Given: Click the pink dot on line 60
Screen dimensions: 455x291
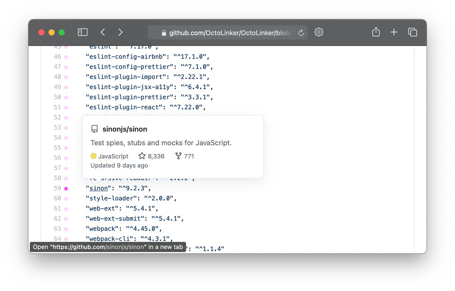Looking at the screenshot, I should [x=66, y=198].
